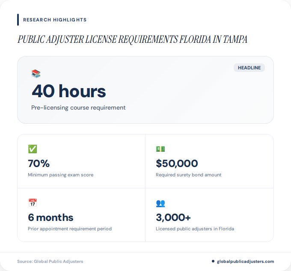Screen dimensions: 291x271
Task: Click the $50,000 statistic value
Action: tap(177, 164)
